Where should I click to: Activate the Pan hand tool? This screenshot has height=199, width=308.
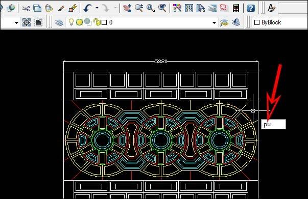point(127,8)
